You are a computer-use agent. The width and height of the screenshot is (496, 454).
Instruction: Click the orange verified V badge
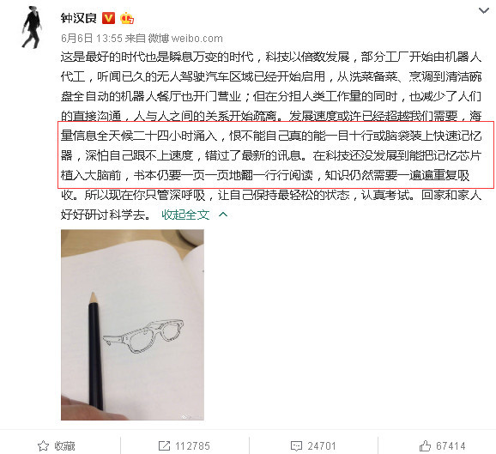pos(108,18)
